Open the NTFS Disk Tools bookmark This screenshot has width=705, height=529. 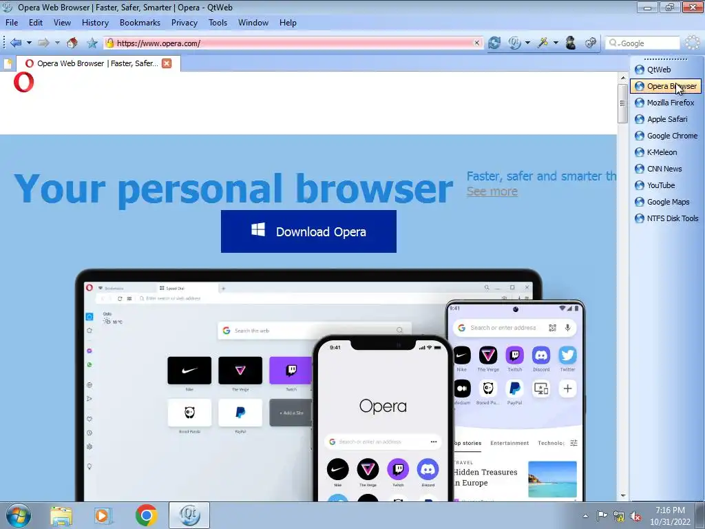(x=666, y=218)
